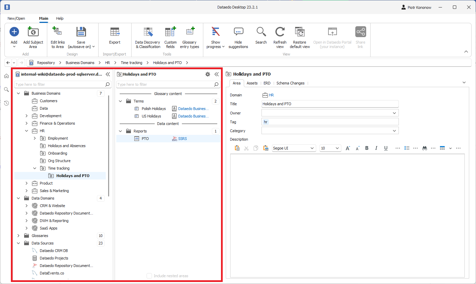Click the back navigation arrow

click(8, 63)
